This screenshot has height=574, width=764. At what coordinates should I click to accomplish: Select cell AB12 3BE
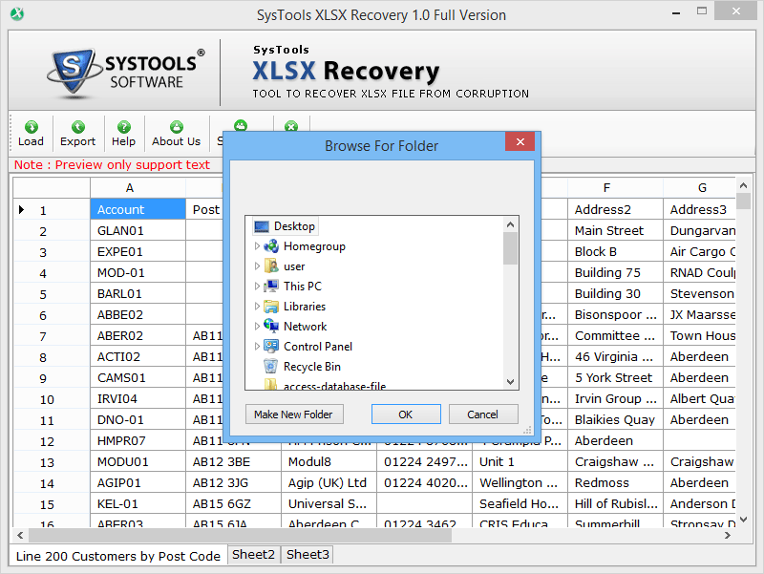233,461
